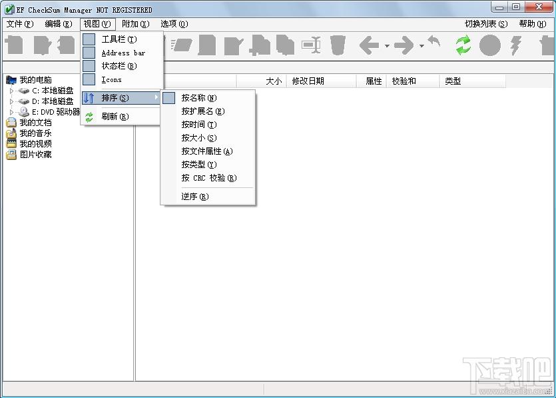The width and height of the screenshot is (556, 398).
Task: Close the 视图 (V) menu
Action: click(x=97, y=24)
